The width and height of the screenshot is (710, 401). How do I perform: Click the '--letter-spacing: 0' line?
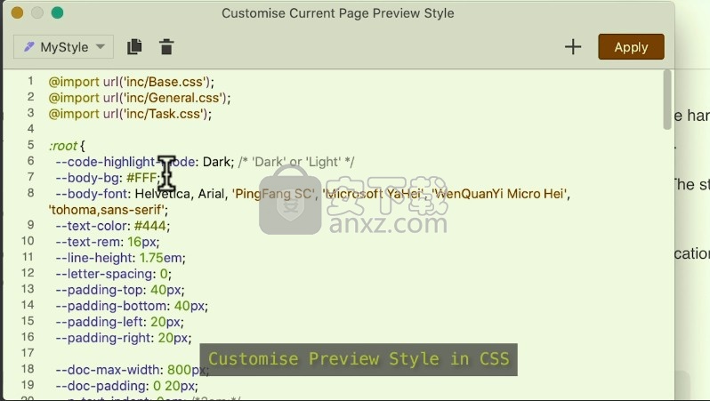click(114, 274)
